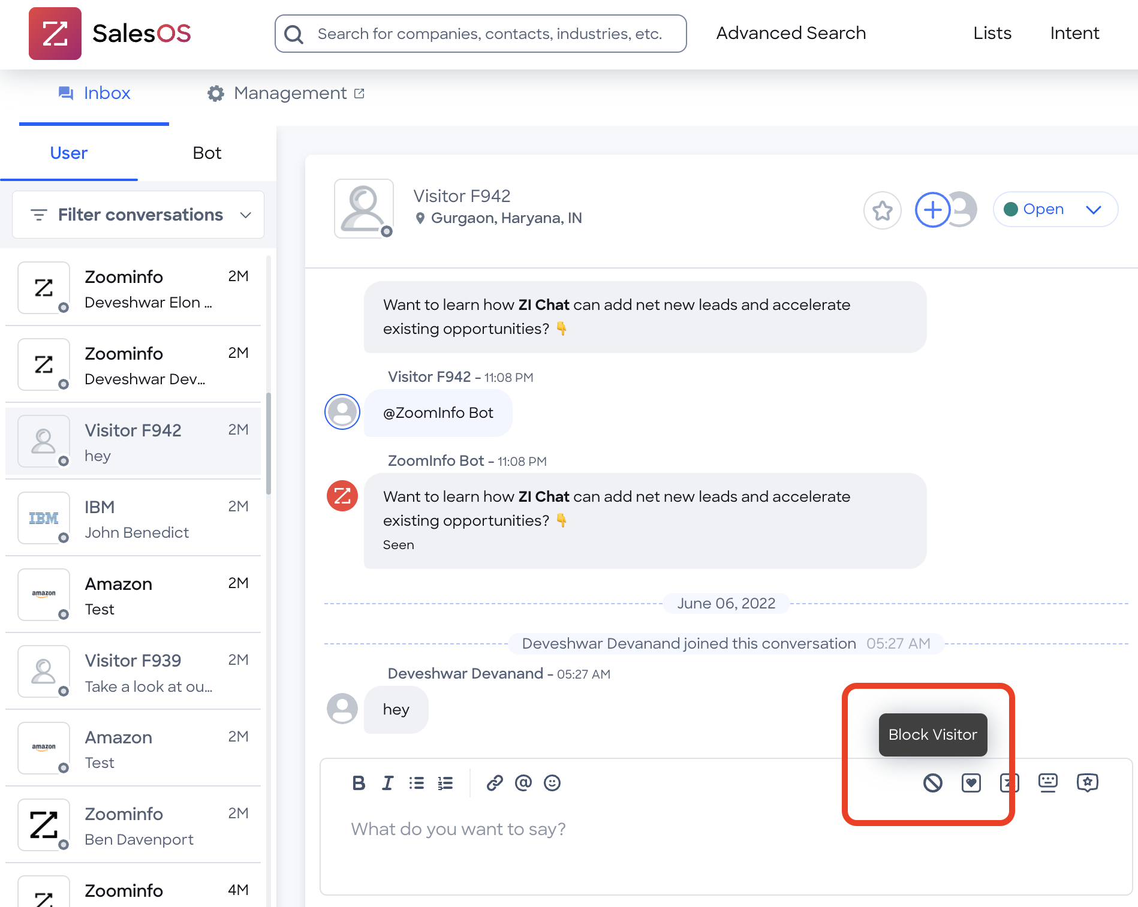Select the numbered list icon

click(445, 783)
